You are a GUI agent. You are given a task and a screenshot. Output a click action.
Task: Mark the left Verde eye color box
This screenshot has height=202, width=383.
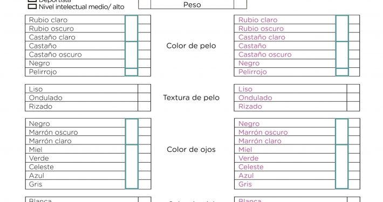(145, 158)
